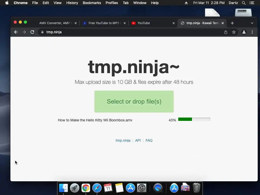
Task: Open System Preferences gear in Dock
Action: point(142,188)
